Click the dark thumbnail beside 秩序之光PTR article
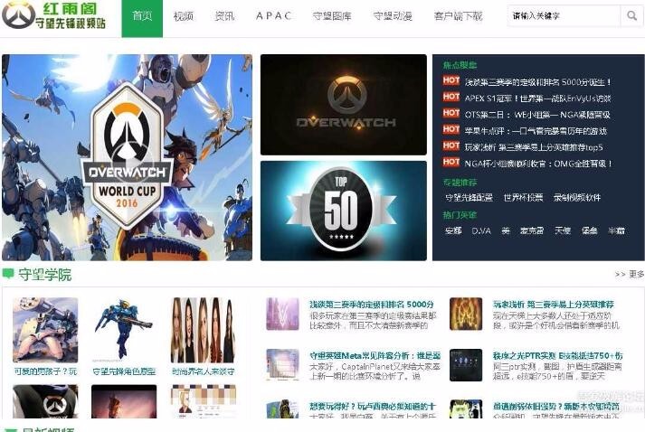Viewport: 645px width, 432px height. click(x=466, y=365)
